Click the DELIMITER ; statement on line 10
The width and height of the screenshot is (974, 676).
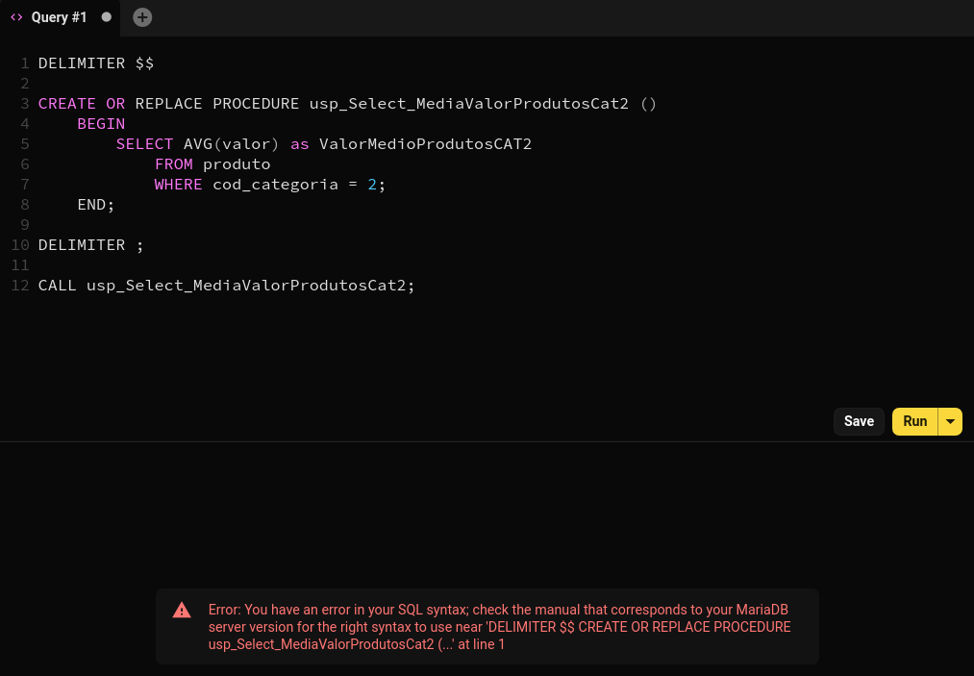click(x=90, y=244)
